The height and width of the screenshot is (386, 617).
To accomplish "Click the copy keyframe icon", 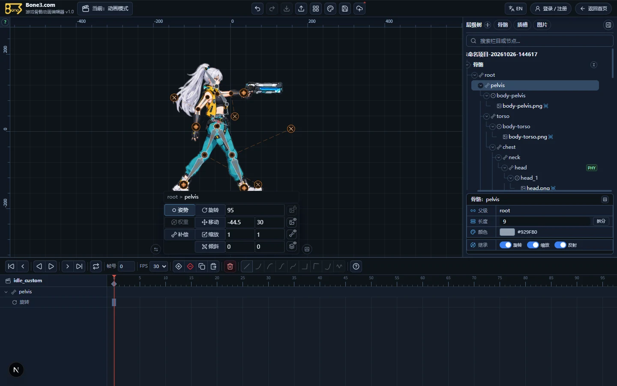I will point(202,266).
